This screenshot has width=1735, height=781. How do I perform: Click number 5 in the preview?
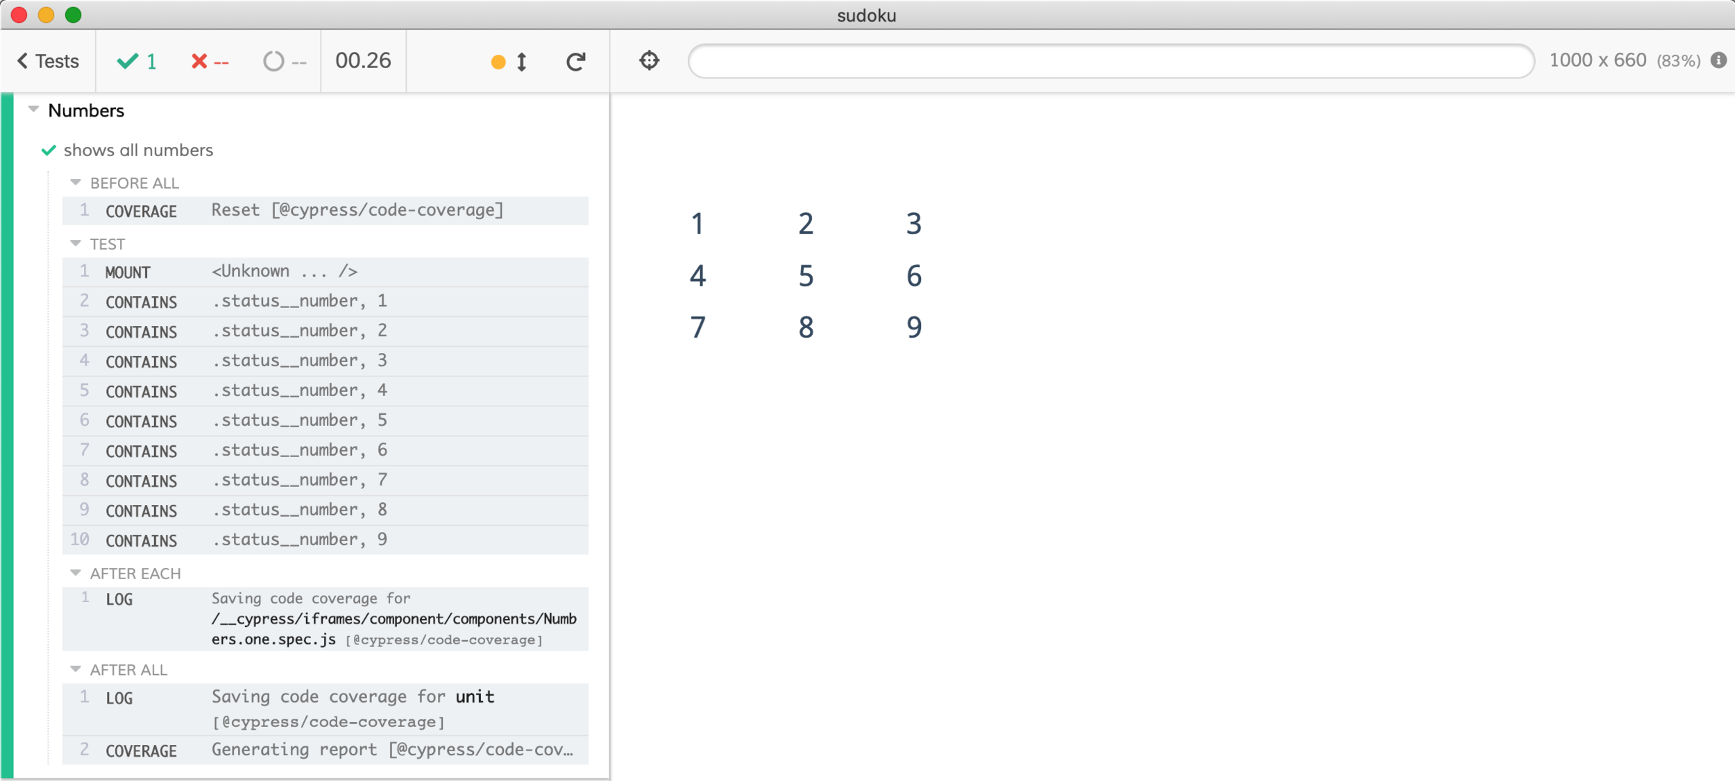(805, 276)
